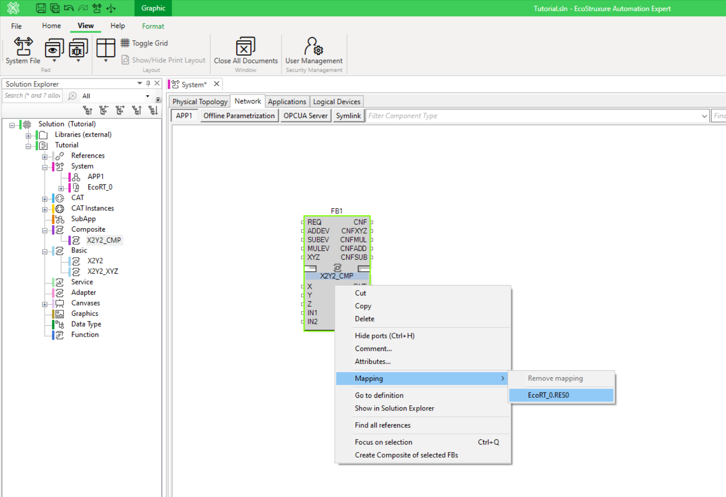Click the clear search magnifier icon
The width and height of the screenshot is (726, 497).
coord(73,96)
